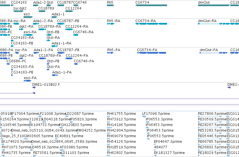Click the RE27806.5prime EST label
Viewport: 239px width, 157px height.
point(212,114)
